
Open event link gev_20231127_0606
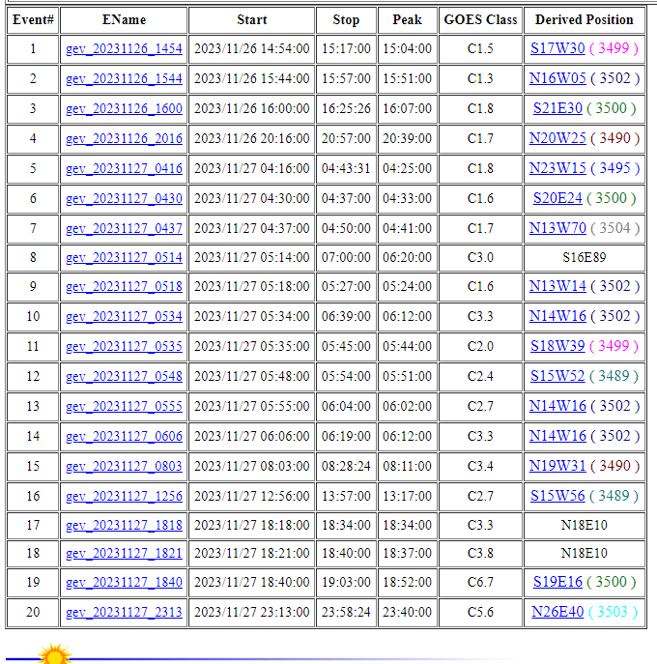click(x=124, y=437)
